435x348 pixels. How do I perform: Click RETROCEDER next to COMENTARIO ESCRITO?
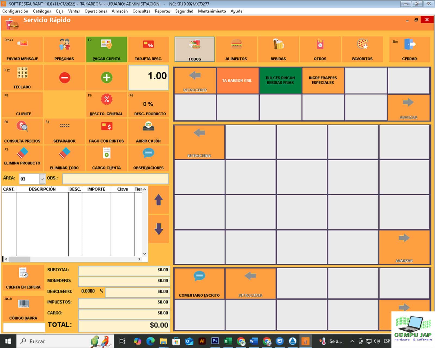(250, 284)
